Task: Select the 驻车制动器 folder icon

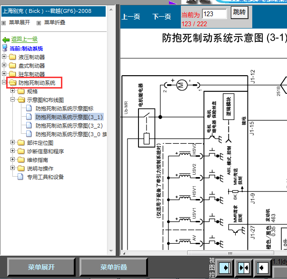Action: tap(12, 74)
